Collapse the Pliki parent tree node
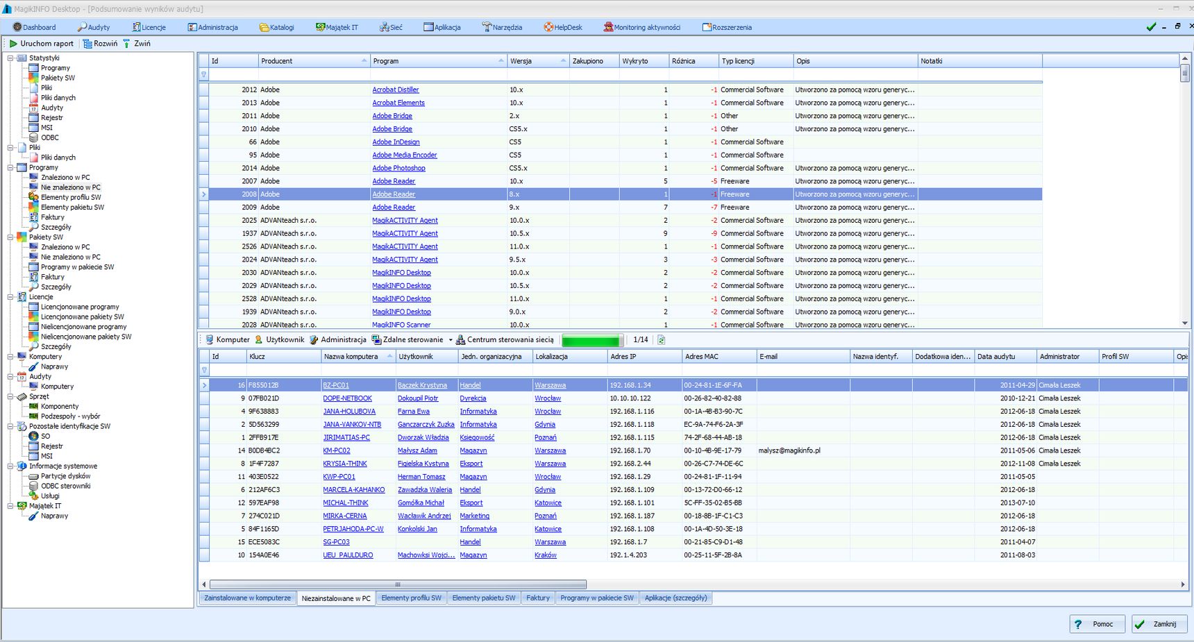The height and width of the screenshot is (642, 1194). pos(10,147)
